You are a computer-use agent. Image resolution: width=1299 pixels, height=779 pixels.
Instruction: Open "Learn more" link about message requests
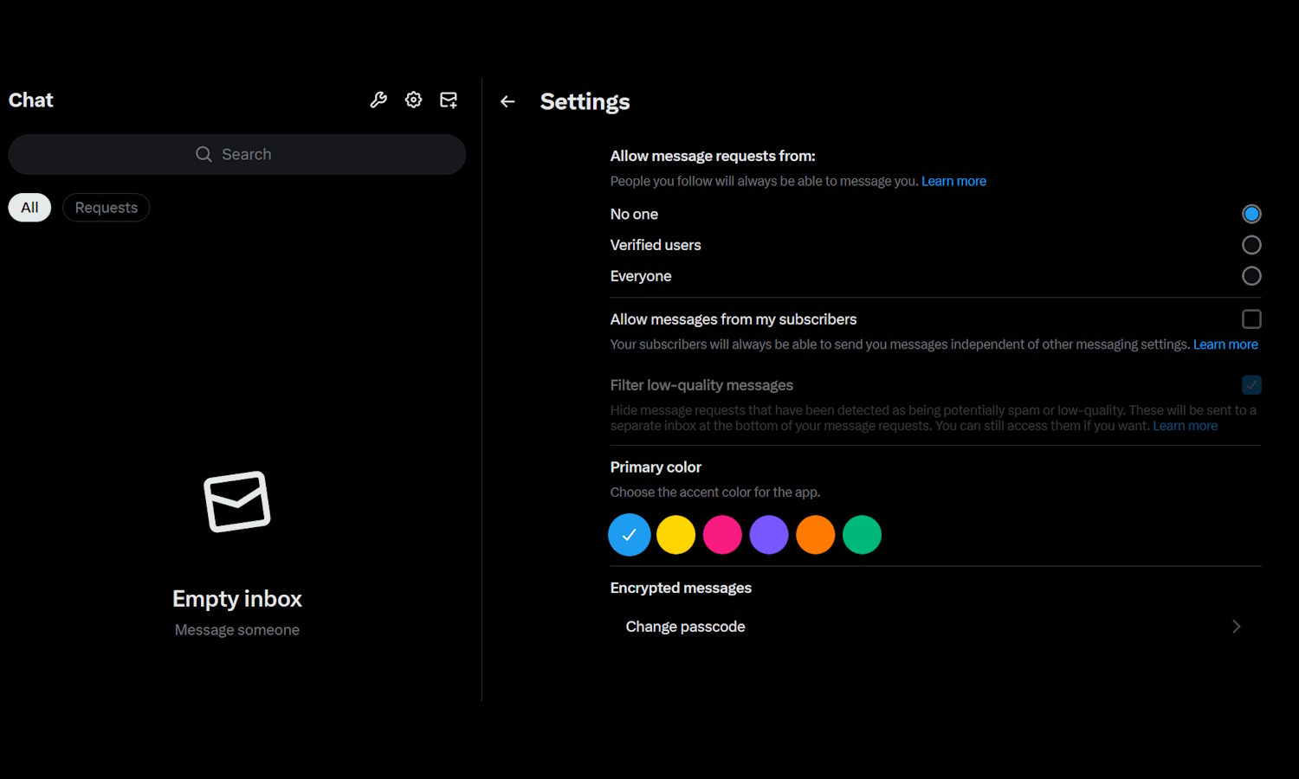point(953,182)
